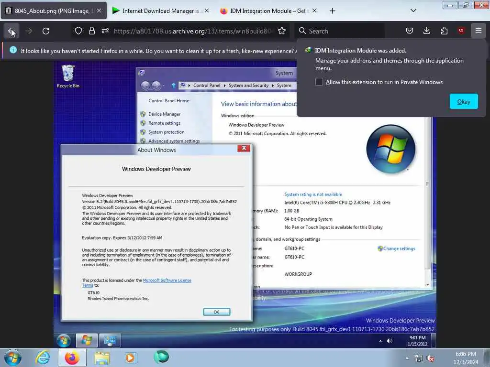Open the Save to Pocket icon

(x=410, y=31)
